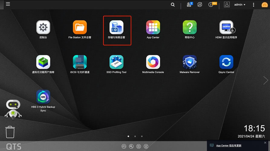
Task: Click the user profile avatar icon
Action: tap(227, 5)
